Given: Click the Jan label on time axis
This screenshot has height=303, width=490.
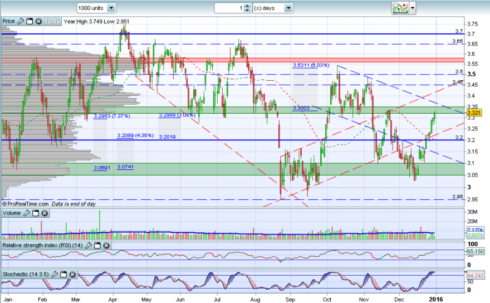Looking at the screenshot, I should pyautogui.click(x=8, y=300).
